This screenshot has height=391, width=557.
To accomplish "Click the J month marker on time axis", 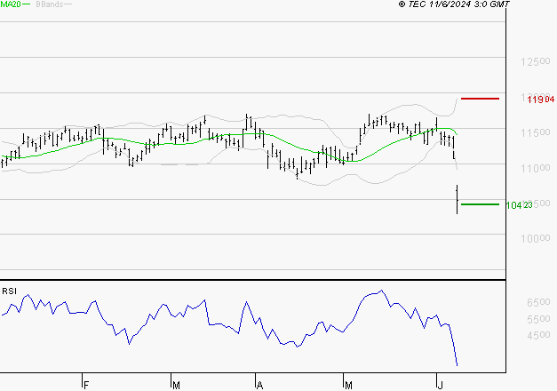I will click(x=440, y=385).
